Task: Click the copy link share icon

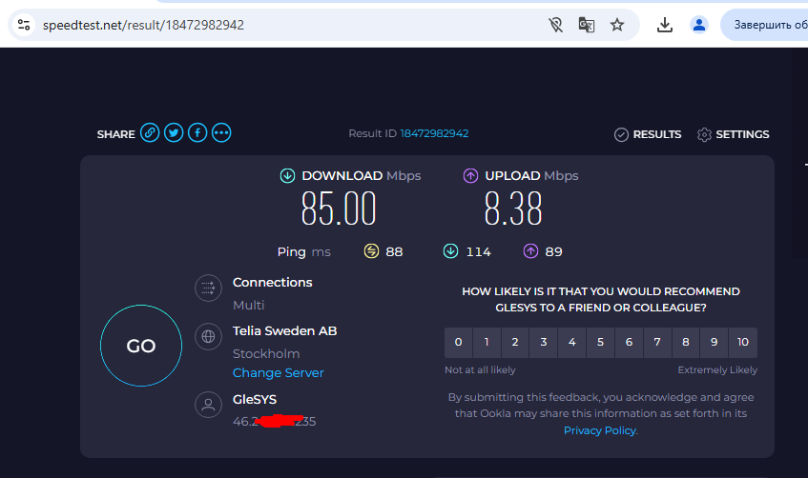Action: 150,133
